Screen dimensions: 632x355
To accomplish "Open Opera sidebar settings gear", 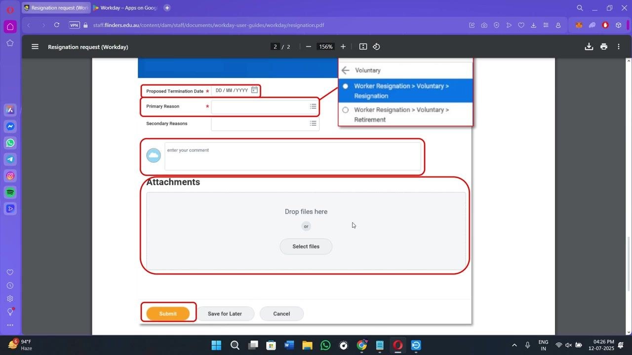I will pyautogui.click(x=10, y=299).
